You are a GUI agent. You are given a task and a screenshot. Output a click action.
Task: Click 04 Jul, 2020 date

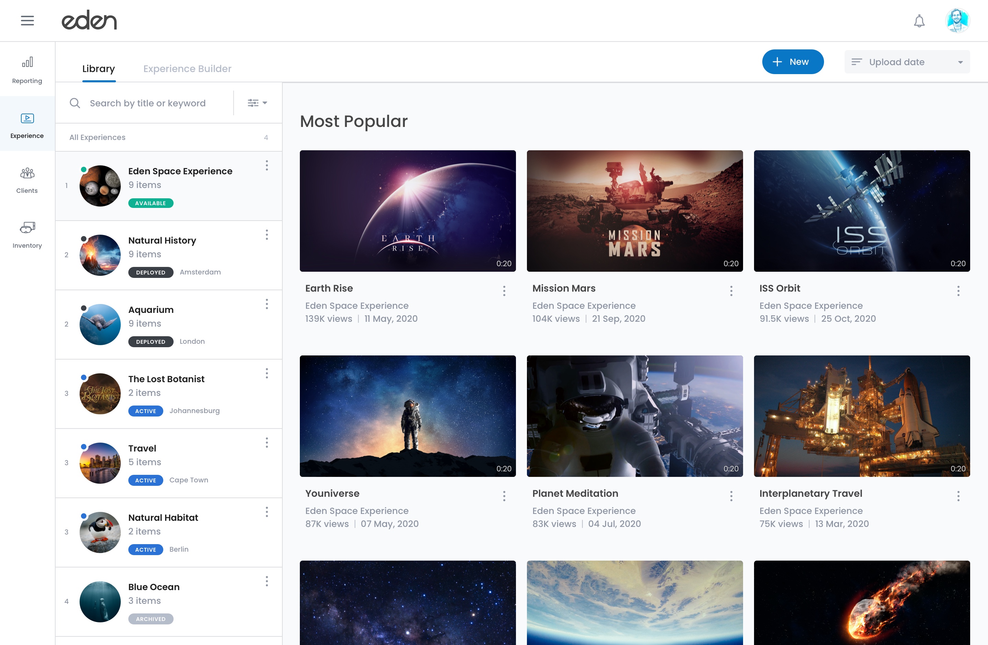pos(614,524)
